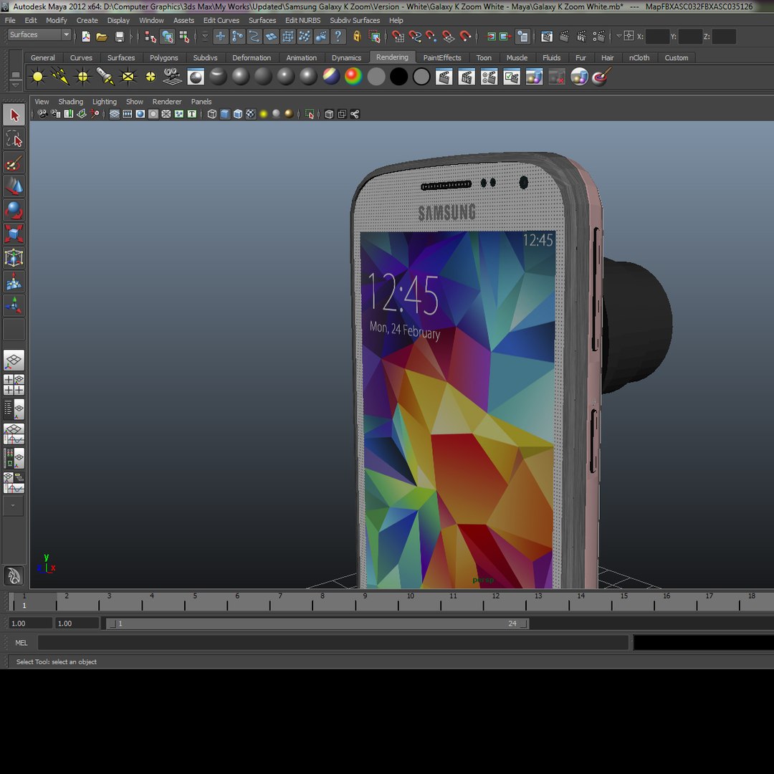Switch to Hypershade/Persp layout

click(x=14, y=458)
